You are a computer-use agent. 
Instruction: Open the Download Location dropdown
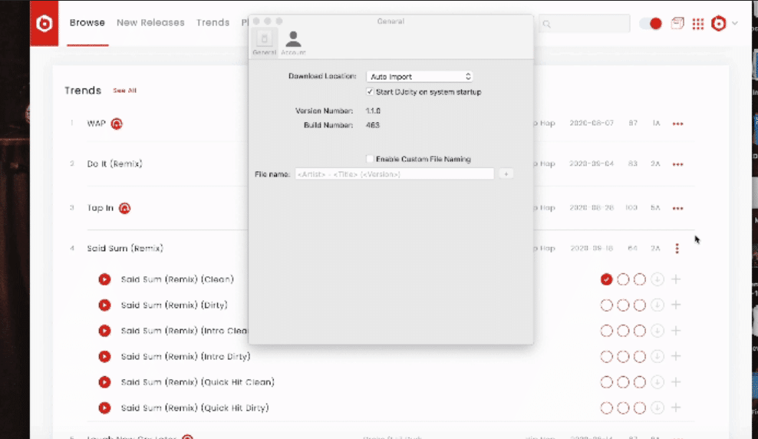click(420, 77)
